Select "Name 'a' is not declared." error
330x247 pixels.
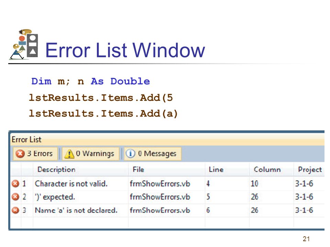pyautogui.click(x=76, y=210)
